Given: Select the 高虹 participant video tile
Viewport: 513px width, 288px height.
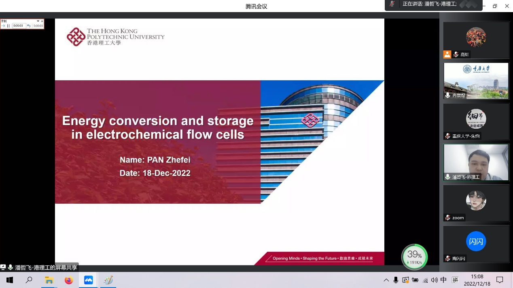Looking at the screenshot, I should (x=476, y=40).
